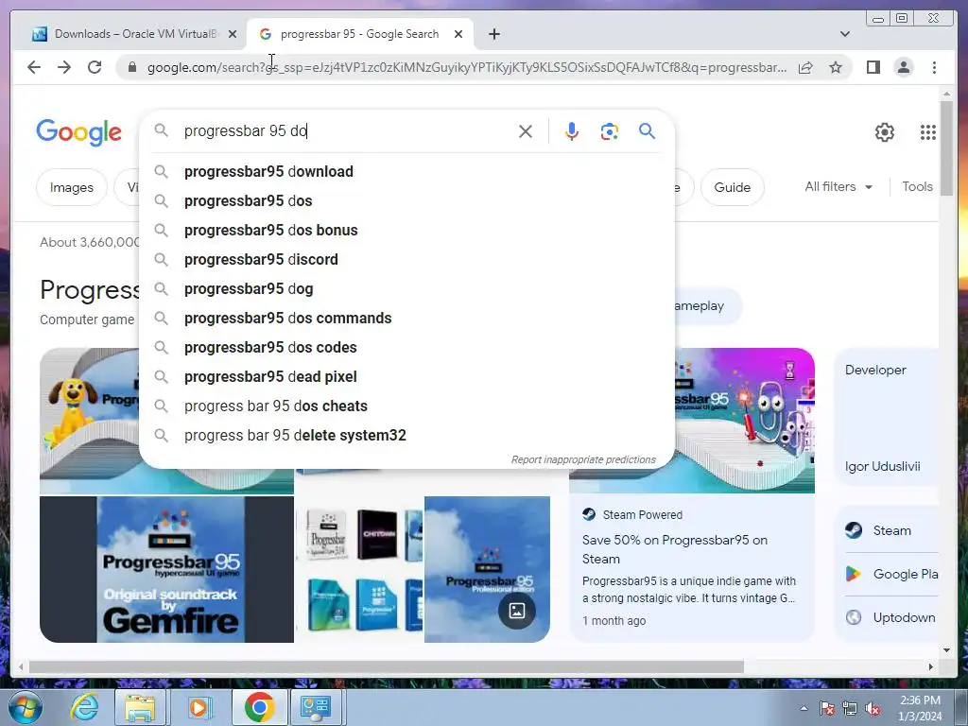This screenshot has width=968, height=726.
Task: Open the Control Panel taskbar item
Action: pos(316,707)
